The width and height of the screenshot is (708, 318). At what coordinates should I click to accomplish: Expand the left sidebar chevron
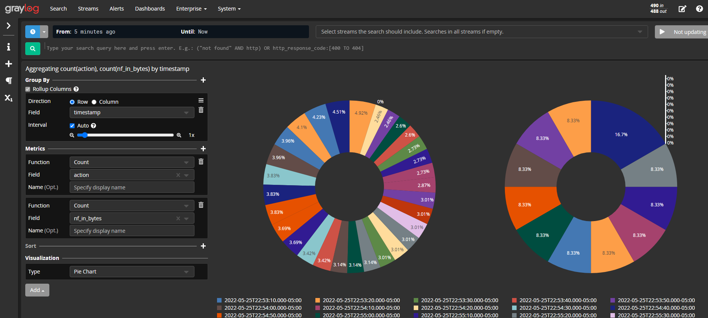(x=8, y=26)
